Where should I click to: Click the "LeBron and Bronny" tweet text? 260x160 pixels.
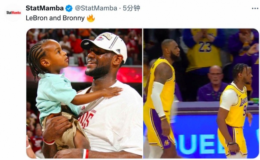pyautogui.click(x=55, y=18)
